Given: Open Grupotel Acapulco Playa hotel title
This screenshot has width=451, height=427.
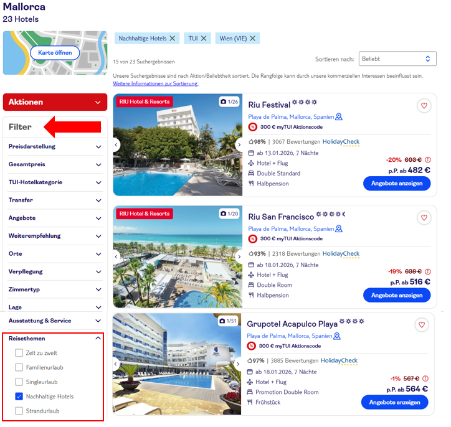Looking at the screenshot, I should click(292, 324).
